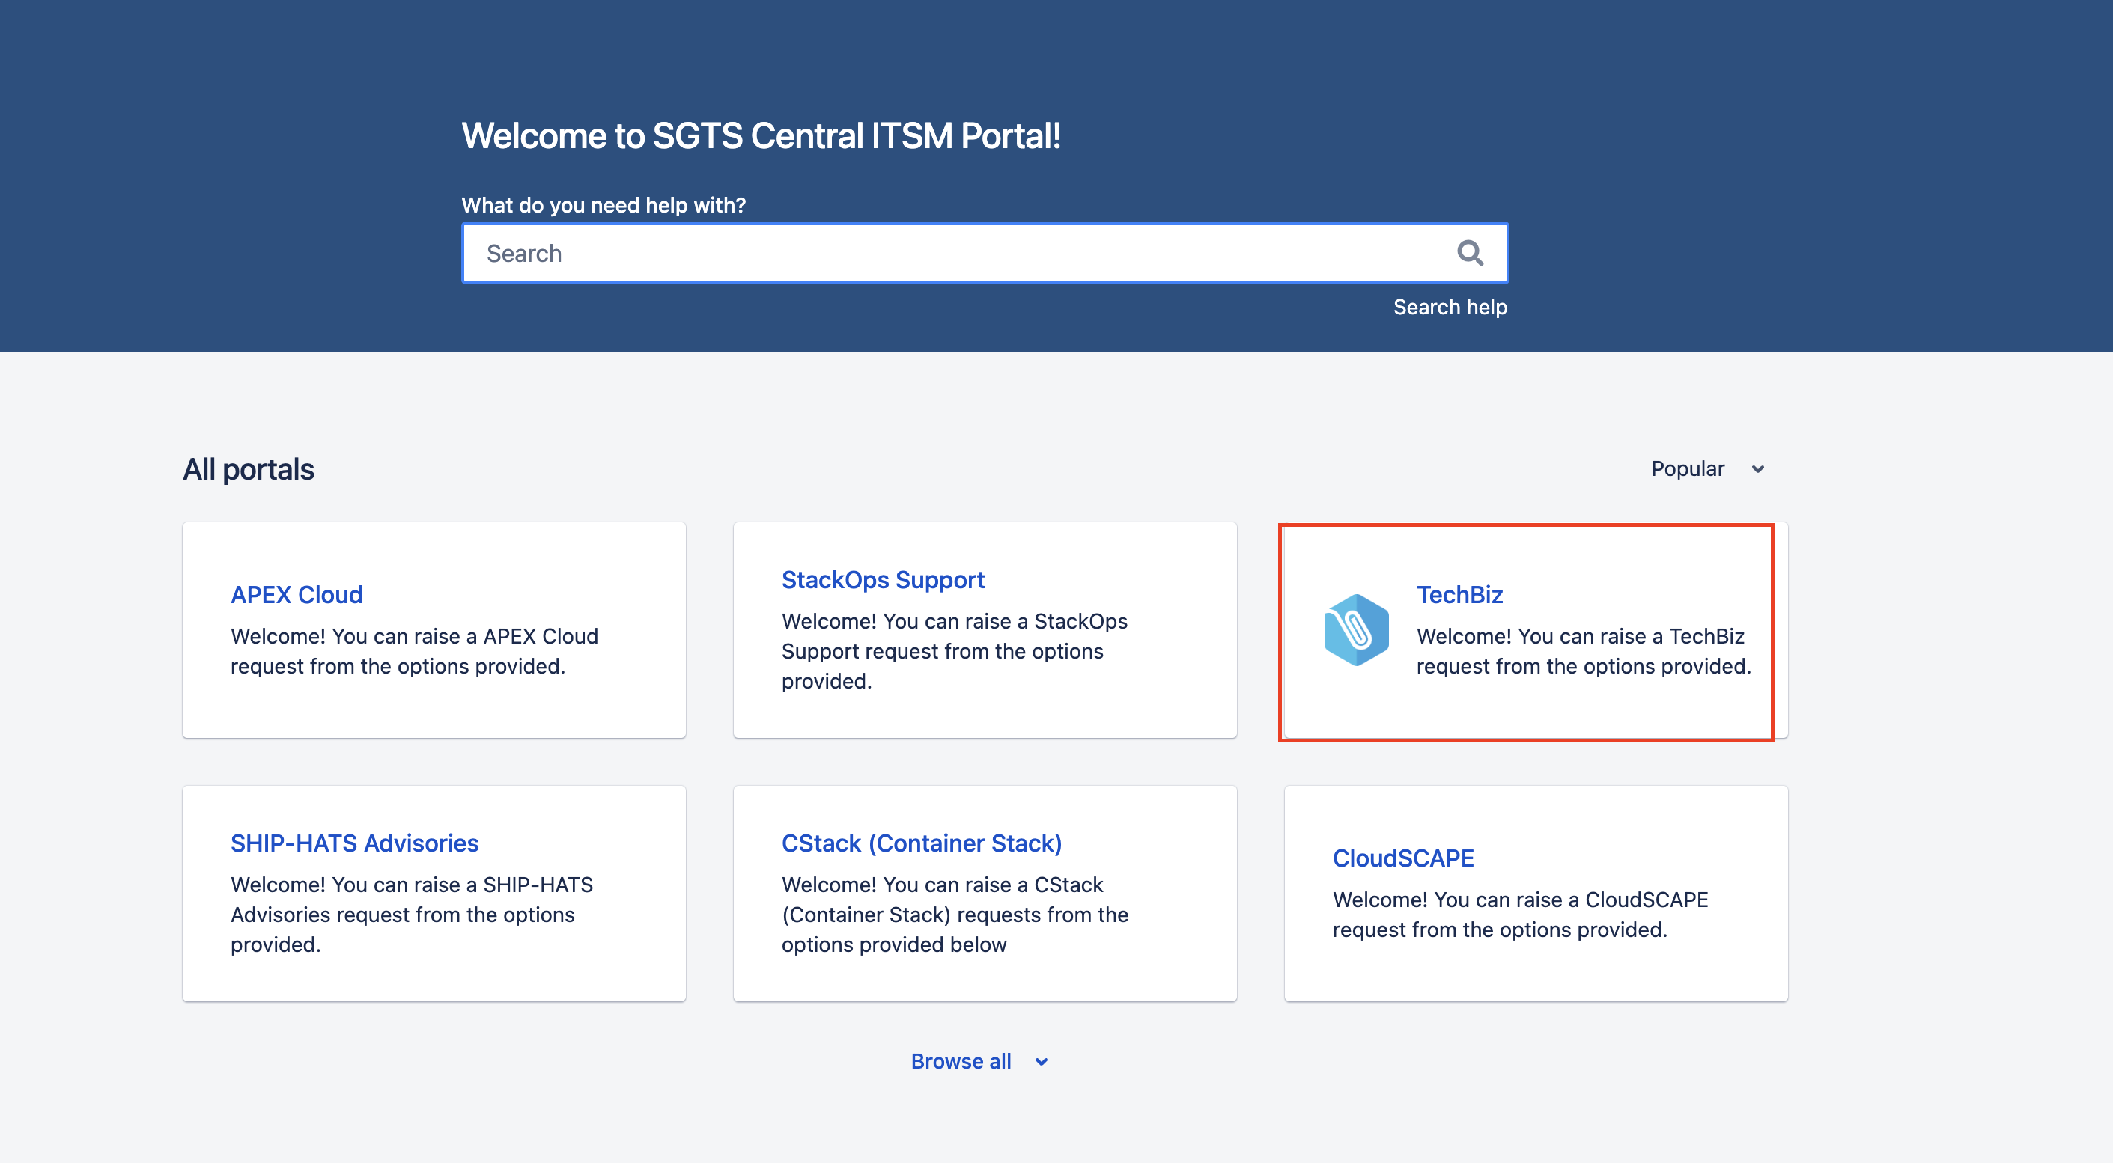Image resolution: width=2113 pixels, height=1163 pixels.
Task: Click the APEX Cloud card description
Action: [414, 651]
